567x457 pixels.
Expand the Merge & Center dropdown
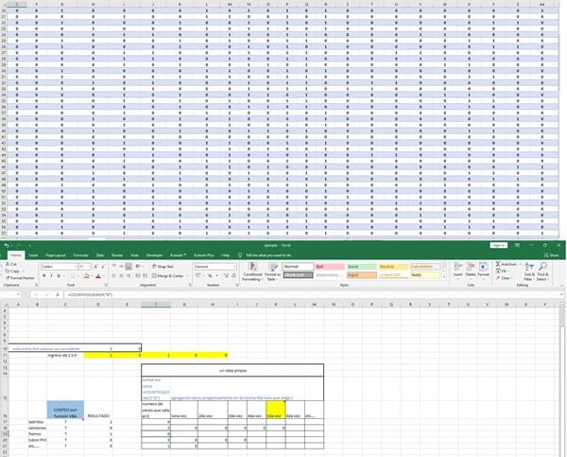(184, 275)
